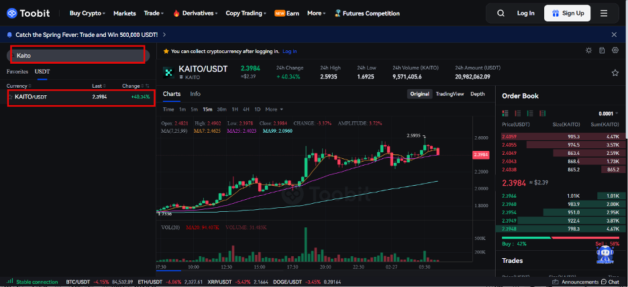Click the Sign Up button
Viewport: 628px width, 287px height.
pyautogui.click(x=567, y=13)
